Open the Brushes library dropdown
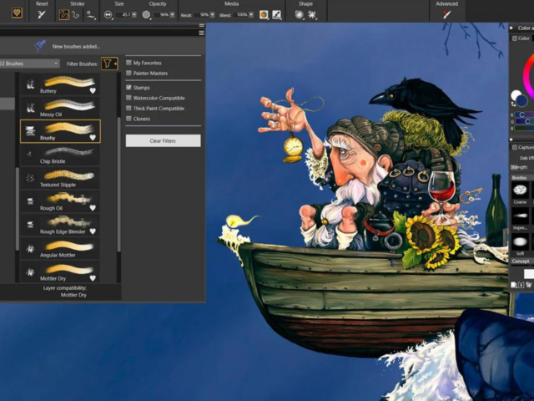 pyautogui.click(x=30, y=63)
